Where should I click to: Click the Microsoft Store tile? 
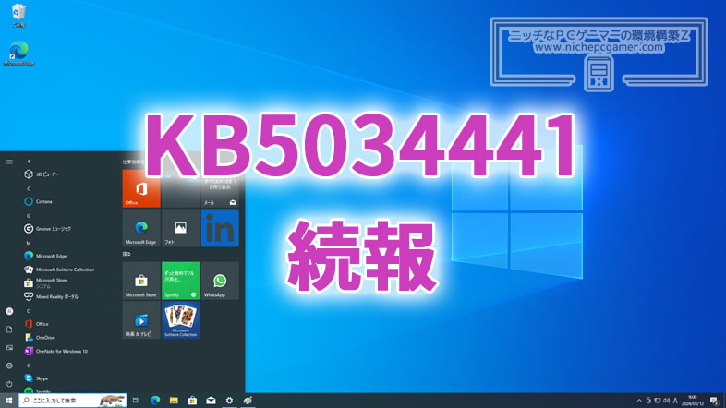coord(141,281)
